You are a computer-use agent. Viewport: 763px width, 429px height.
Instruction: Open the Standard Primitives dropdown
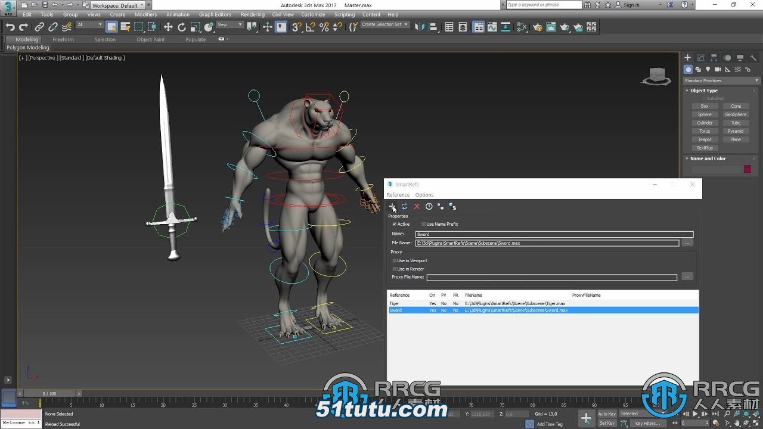721,80
